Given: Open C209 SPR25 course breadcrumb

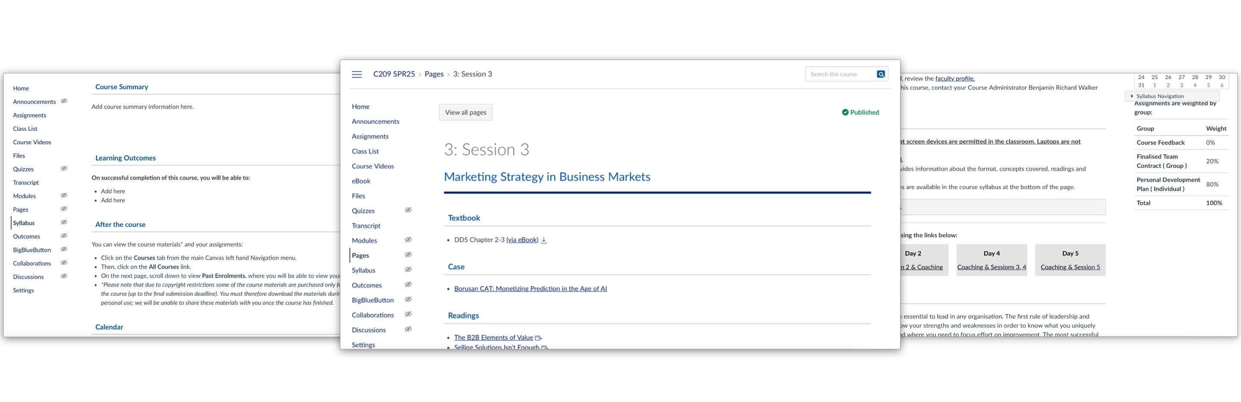Looking at the screenshot, I should pyautogui.click(x=393, y=74).
